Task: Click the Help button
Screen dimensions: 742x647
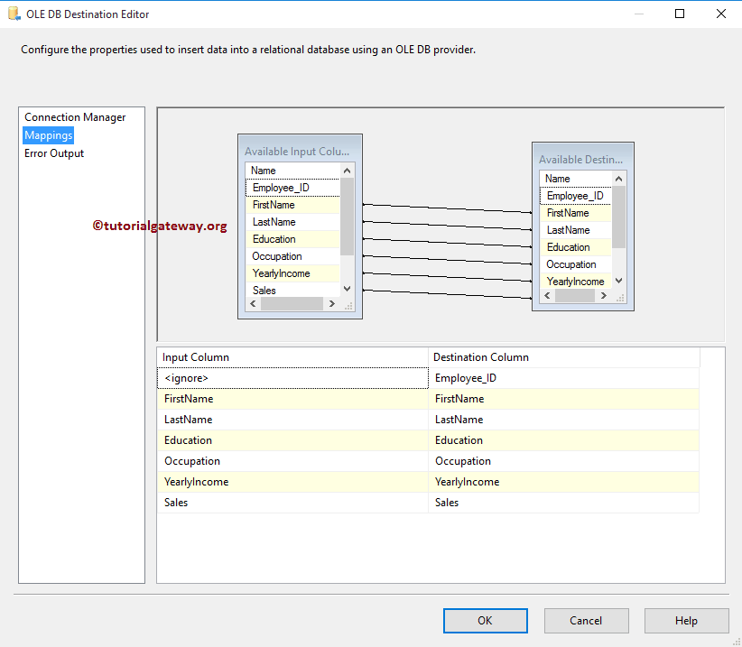Action: point(686,620)
